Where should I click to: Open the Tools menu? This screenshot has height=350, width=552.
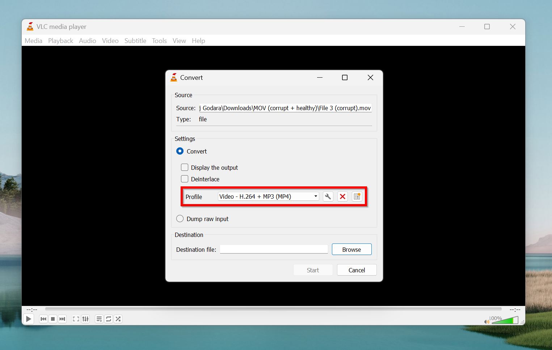click(x=159, y=41)
